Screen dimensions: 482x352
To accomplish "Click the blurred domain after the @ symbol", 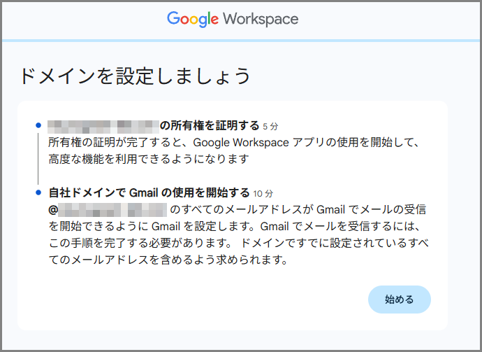I will coord(112,209).
